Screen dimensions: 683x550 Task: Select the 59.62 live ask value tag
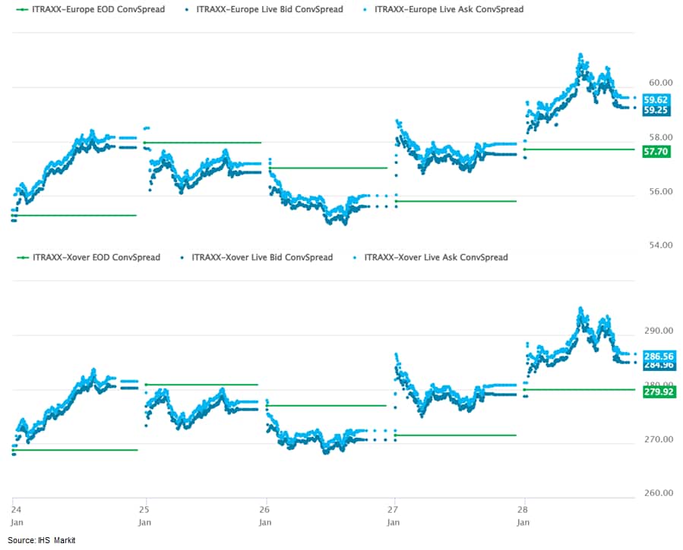coord(655,99)
